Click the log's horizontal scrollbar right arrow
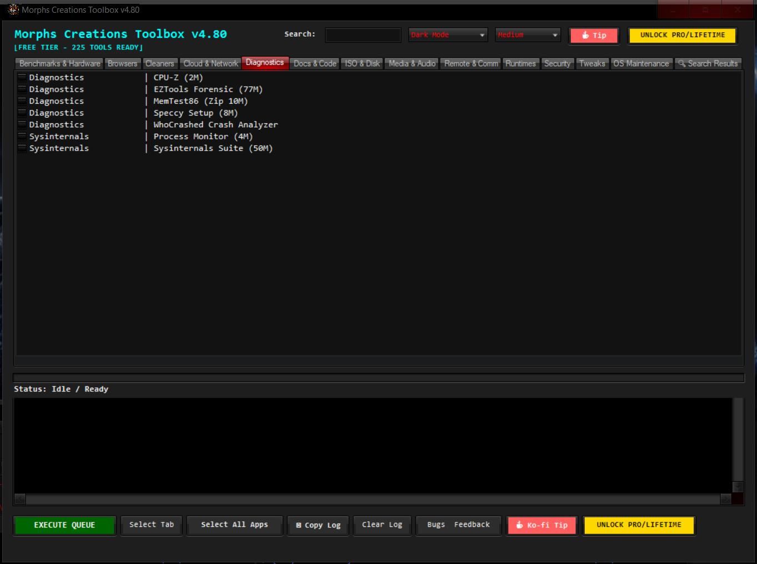Viewport: 757px width, 564px height. pos(726,499)
